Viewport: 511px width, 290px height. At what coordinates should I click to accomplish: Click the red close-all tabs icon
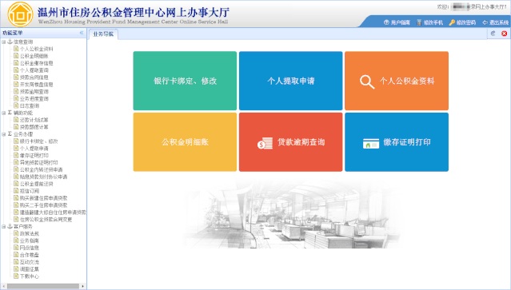(x=504, y=34)
